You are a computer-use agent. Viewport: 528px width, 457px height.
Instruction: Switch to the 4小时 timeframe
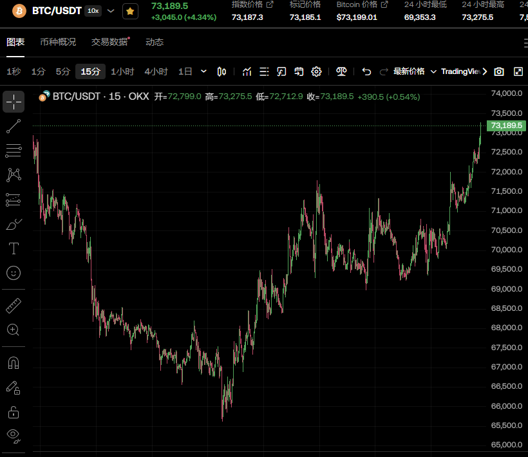[x=156, y=71]
